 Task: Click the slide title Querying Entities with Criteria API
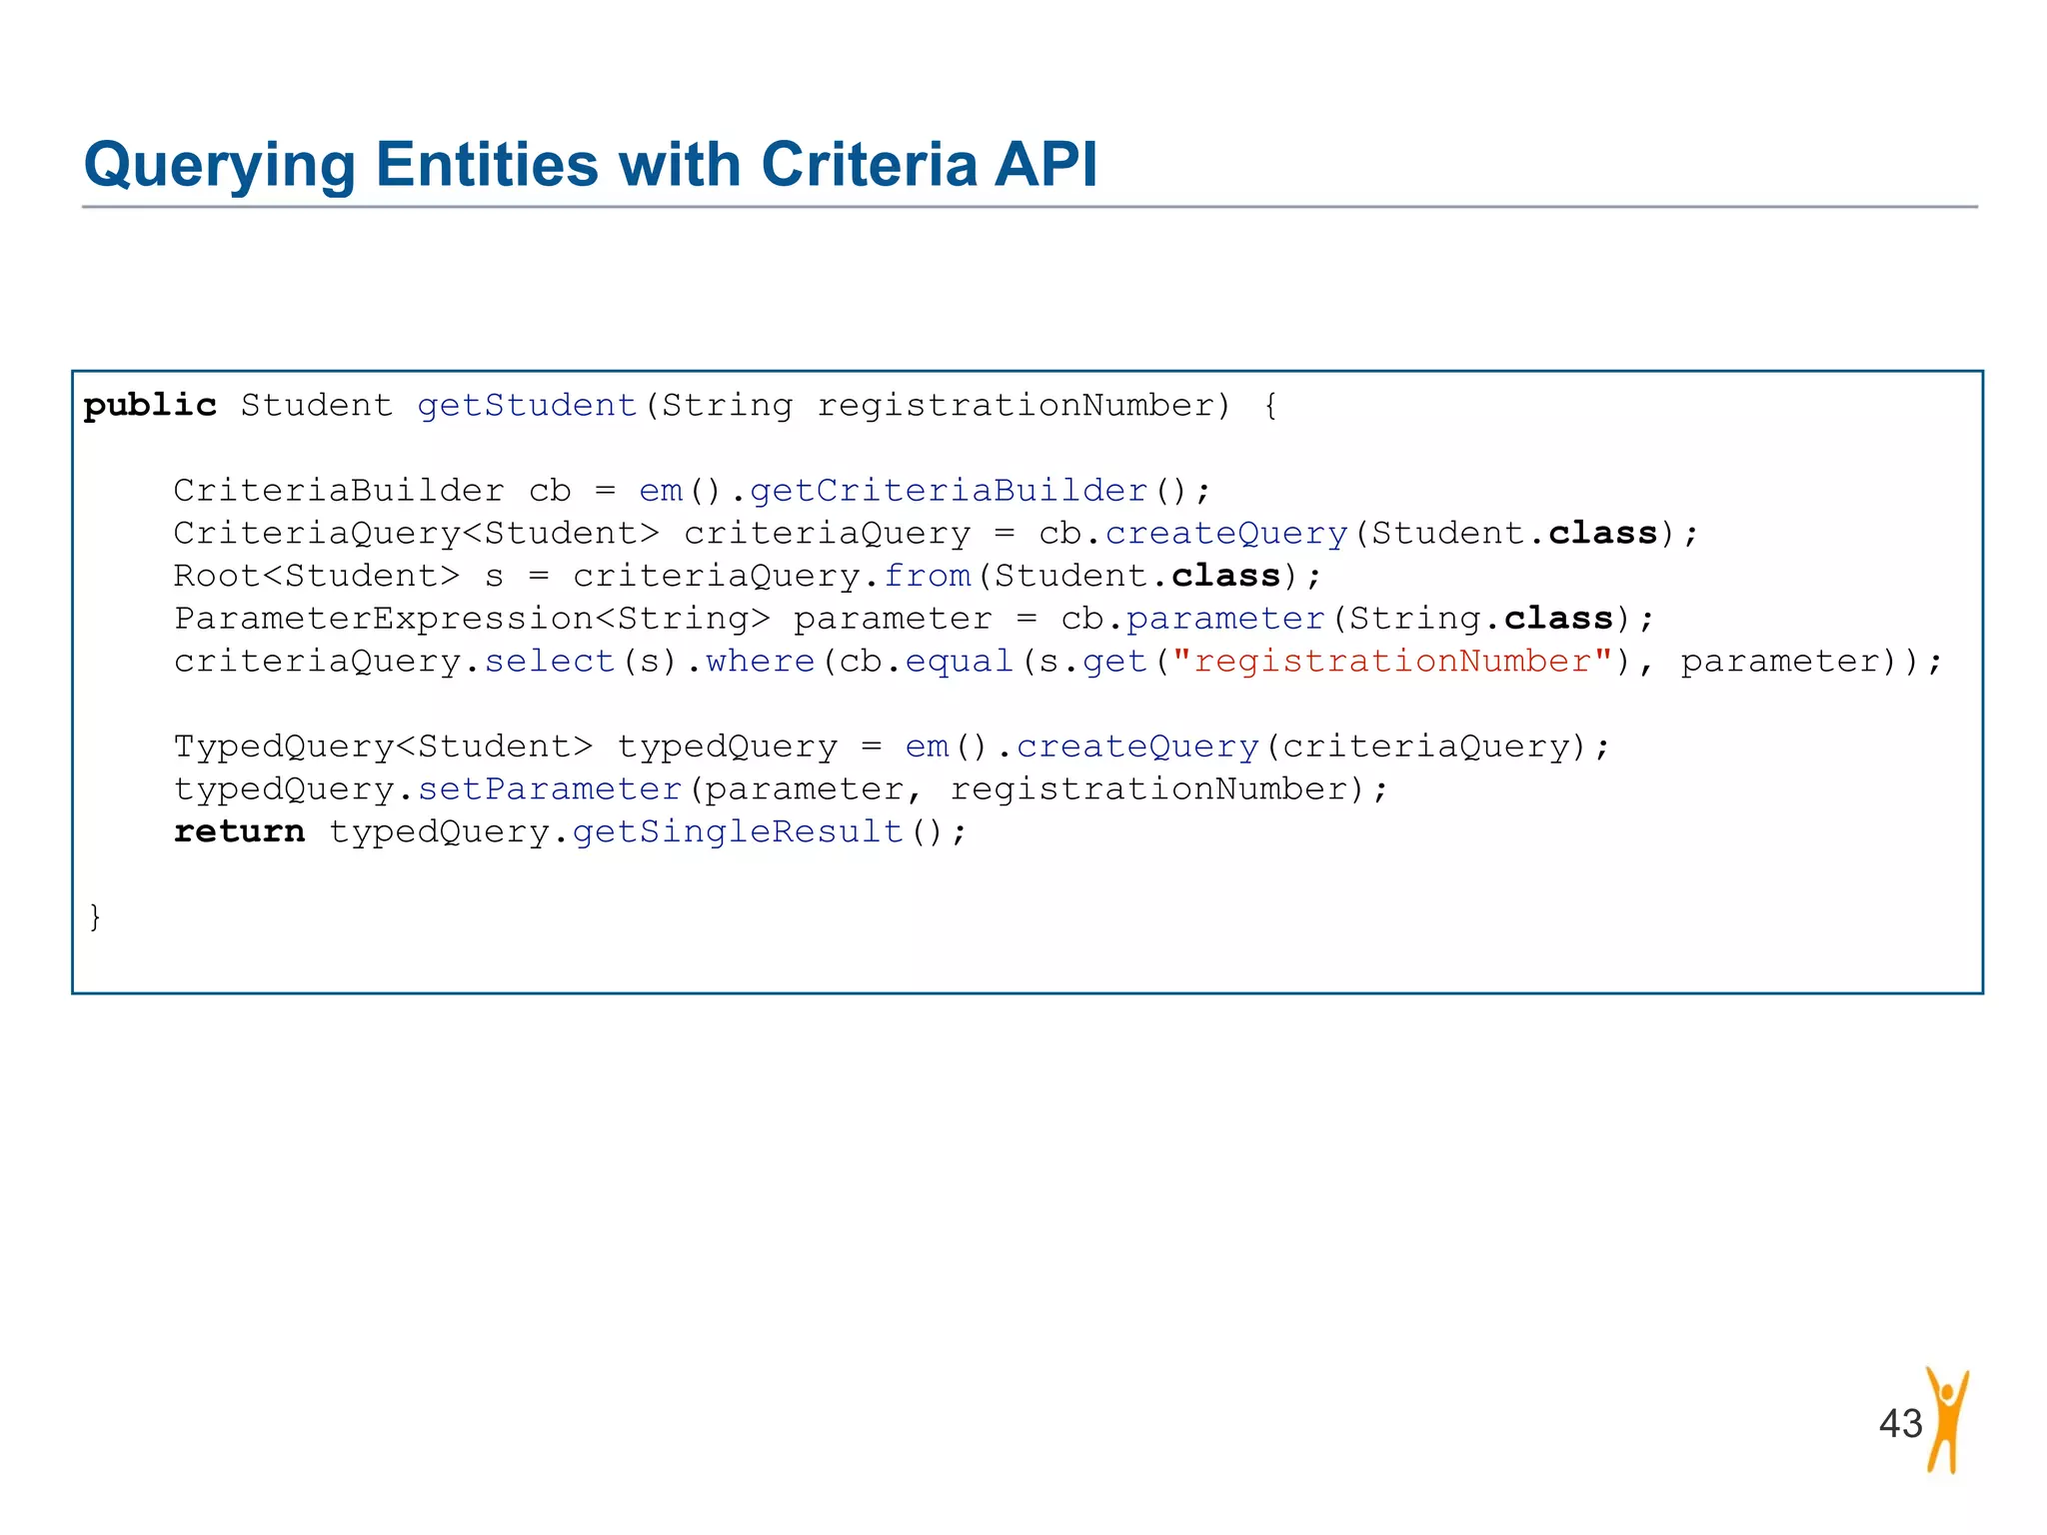(x=591, y=164)
